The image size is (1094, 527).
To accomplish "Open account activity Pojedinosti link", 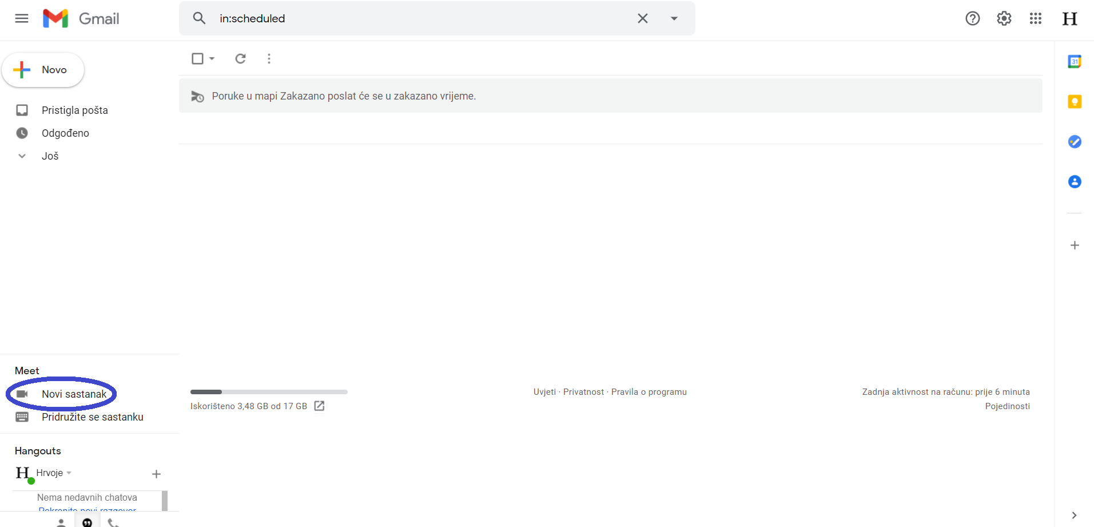I will point(1007,406).
